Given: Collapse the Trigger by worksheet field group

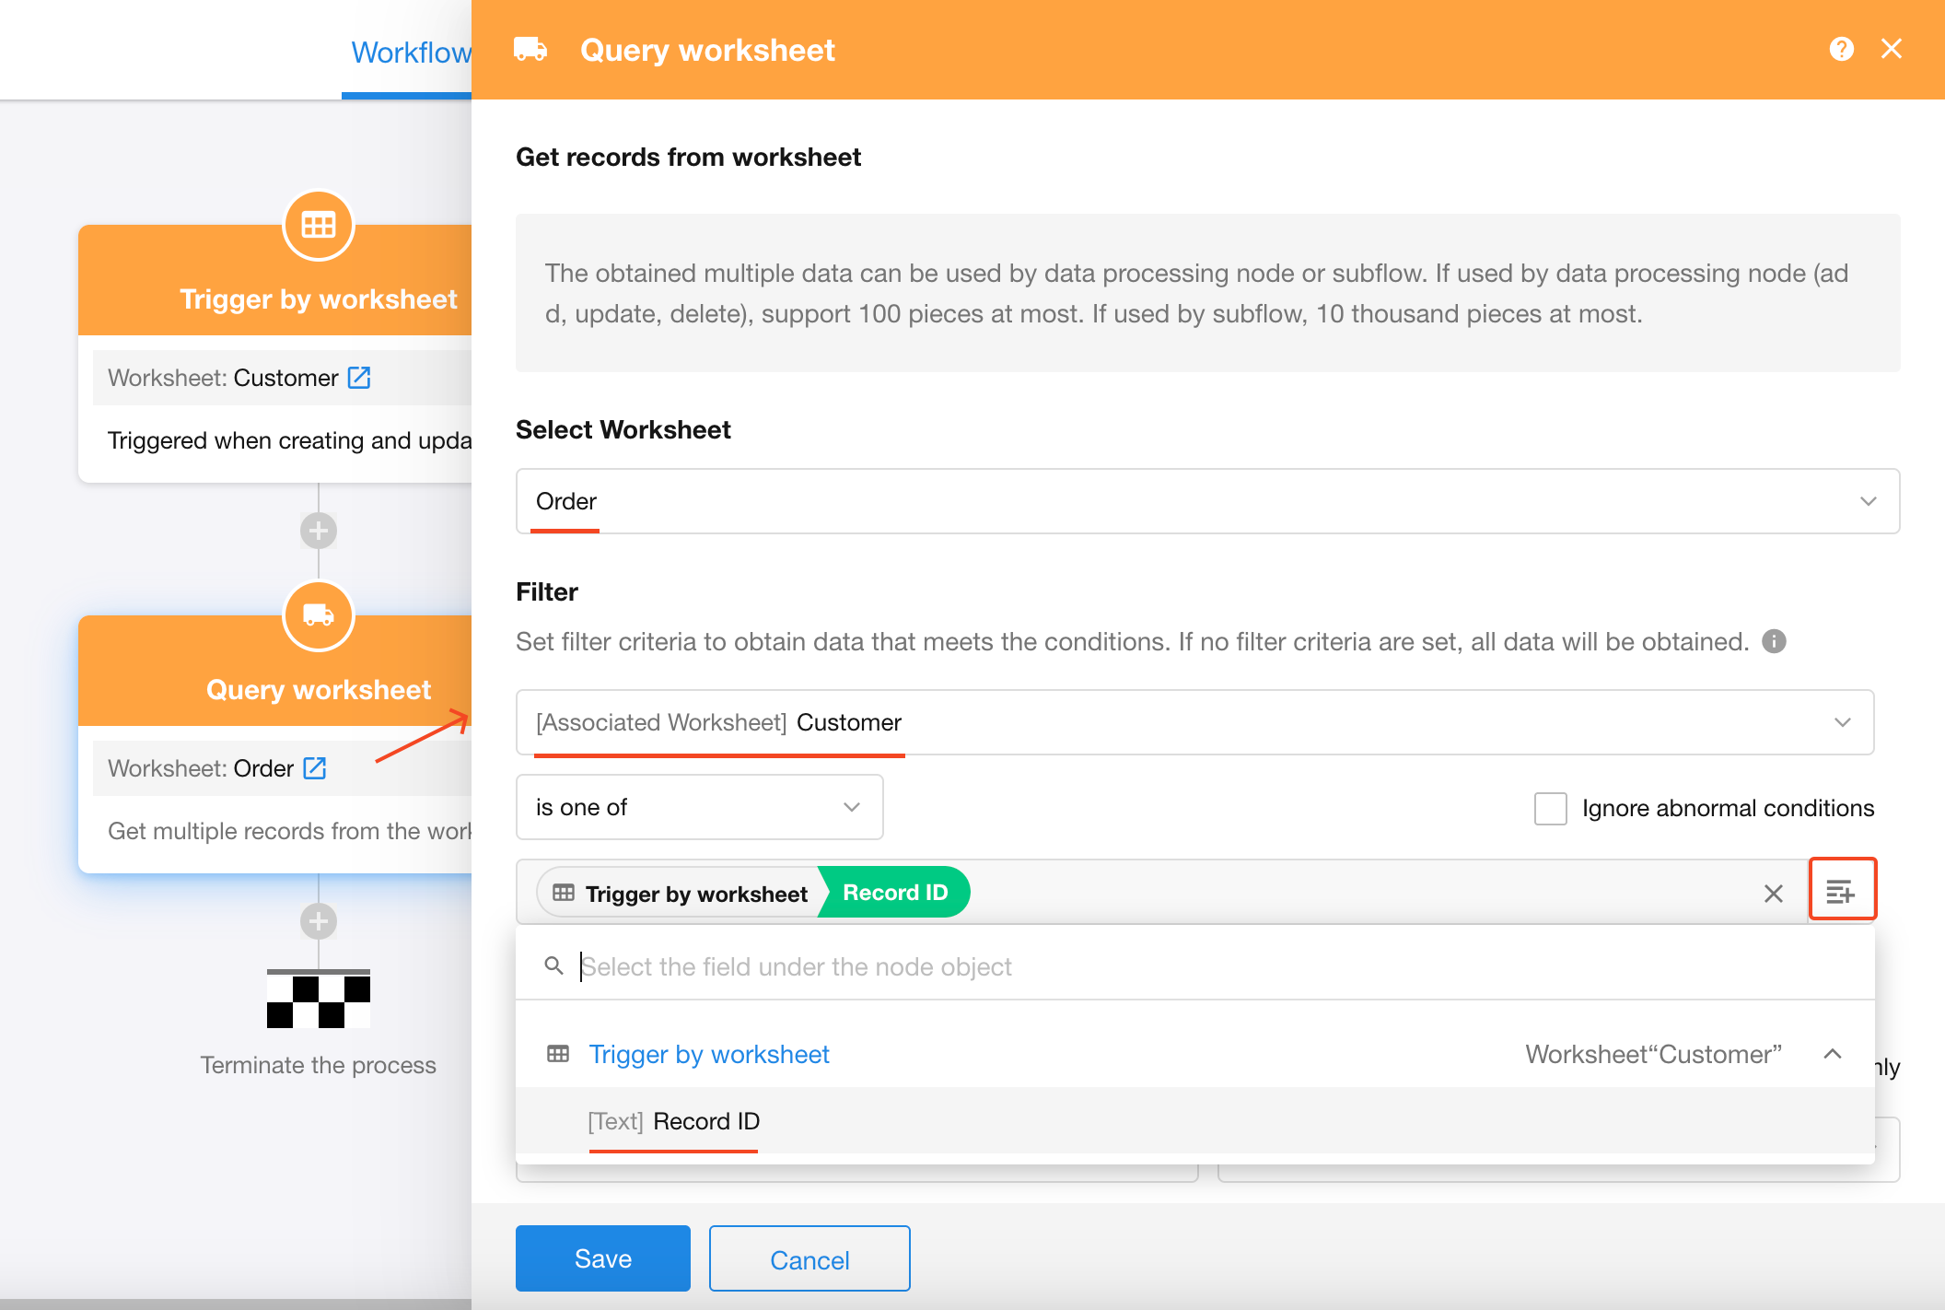Looking at the screenshot, I should click(1833, 1054).
